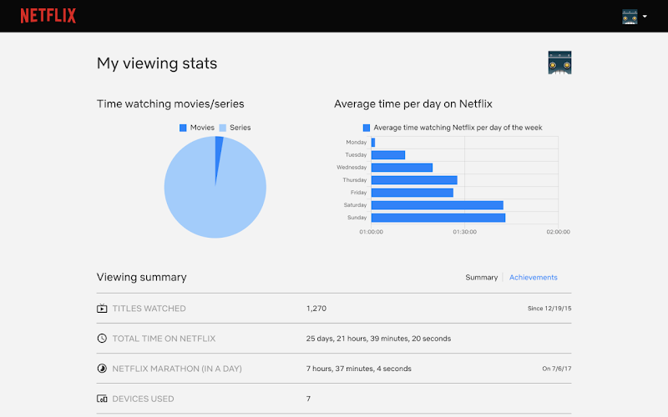Switch to the Achievements tab
Image resolution: width=668 pixels, height=417 pixels.
pos(534,278)
